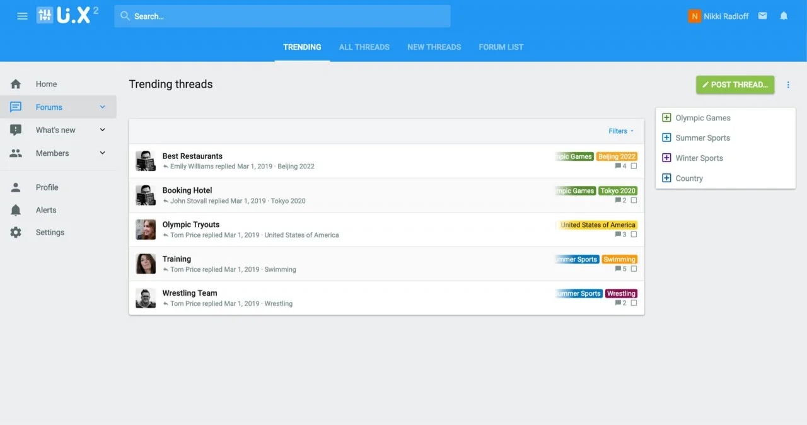807x425 pixels.
Task: Click the UI.X logo
Action: 67,16
